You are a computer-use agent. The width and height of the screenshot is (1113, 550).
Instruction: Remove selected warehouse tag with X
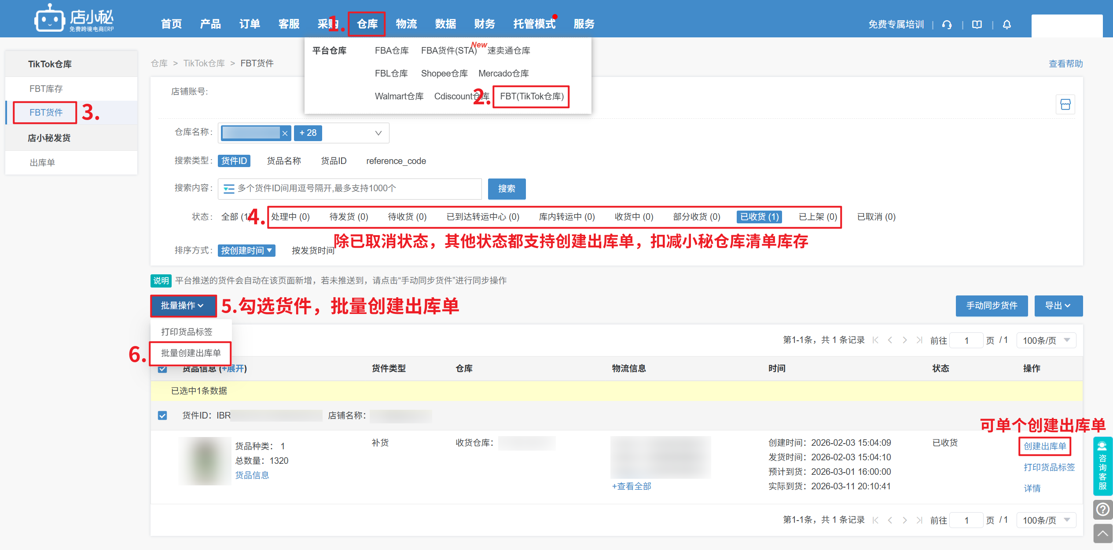pyautogui.click(x=285, y=133)
